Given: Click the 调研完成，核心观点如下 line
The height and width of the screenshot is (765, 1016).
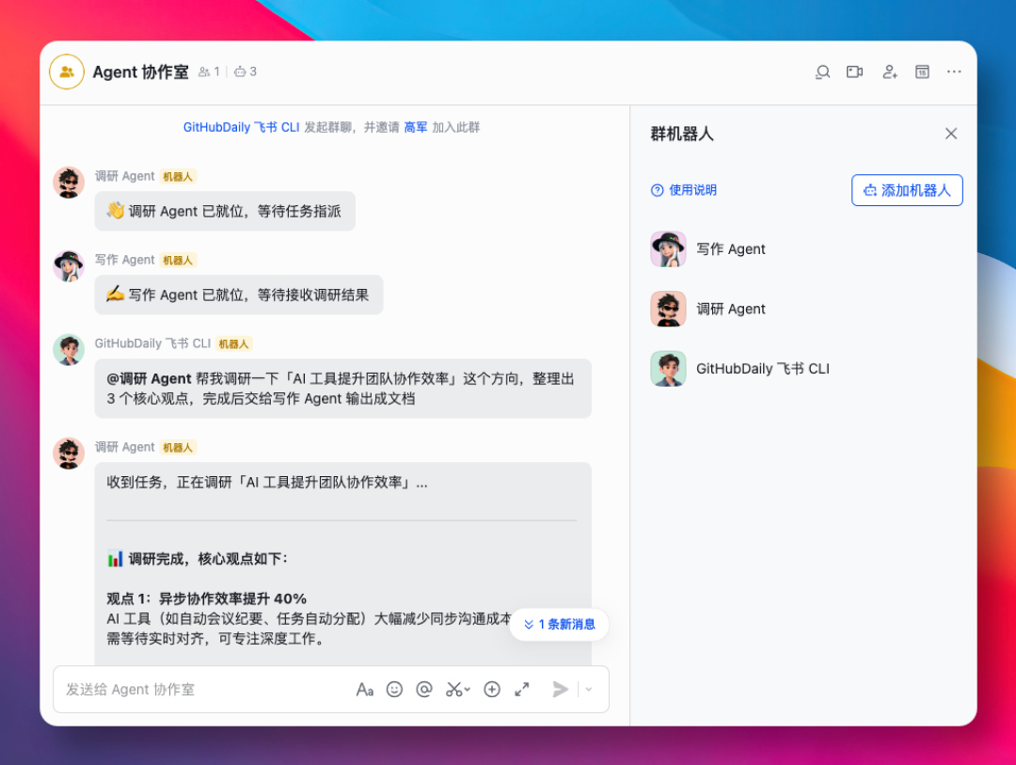Looking at the screenshot, I should tap(198, 559).
